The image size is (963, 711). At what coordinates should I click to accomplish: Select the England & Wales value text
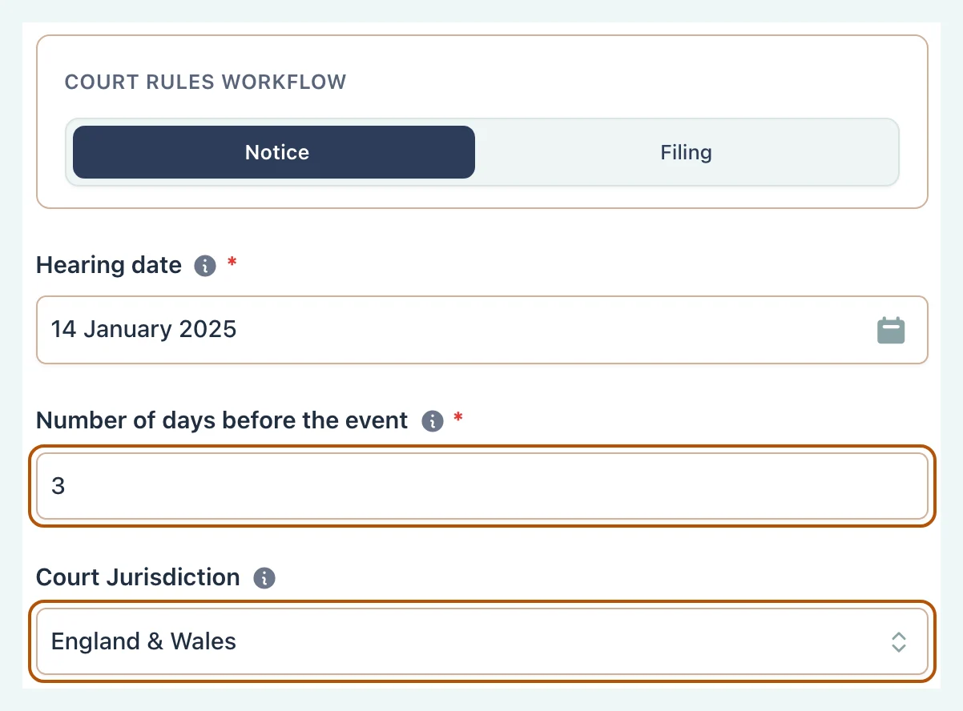click(x=143, y=641)
